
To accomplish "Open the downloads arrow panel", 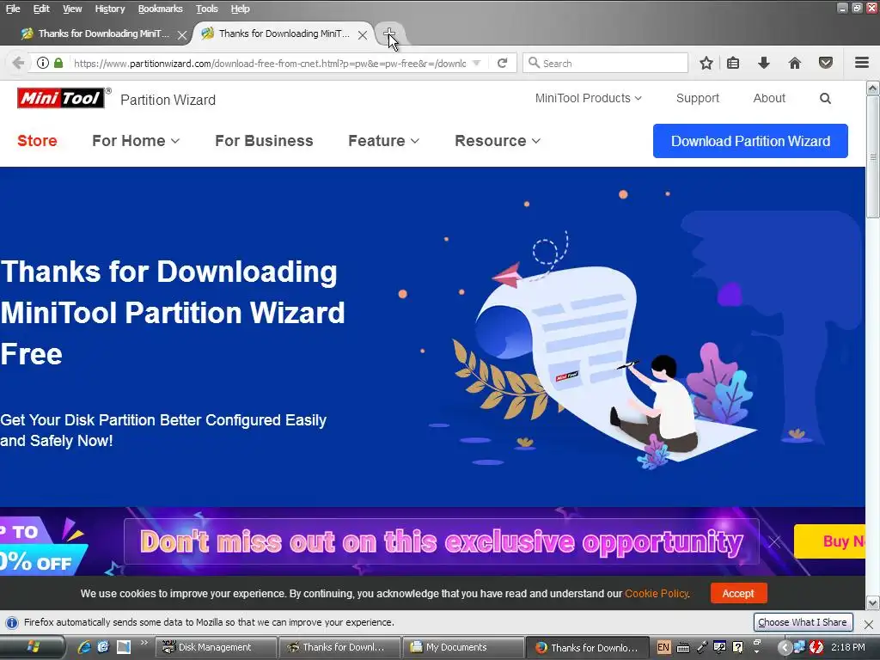I will click(x=763, y=63).
